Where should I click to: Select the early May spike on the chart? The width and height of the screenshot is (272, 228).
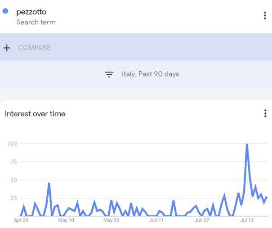tap(49, 183)
